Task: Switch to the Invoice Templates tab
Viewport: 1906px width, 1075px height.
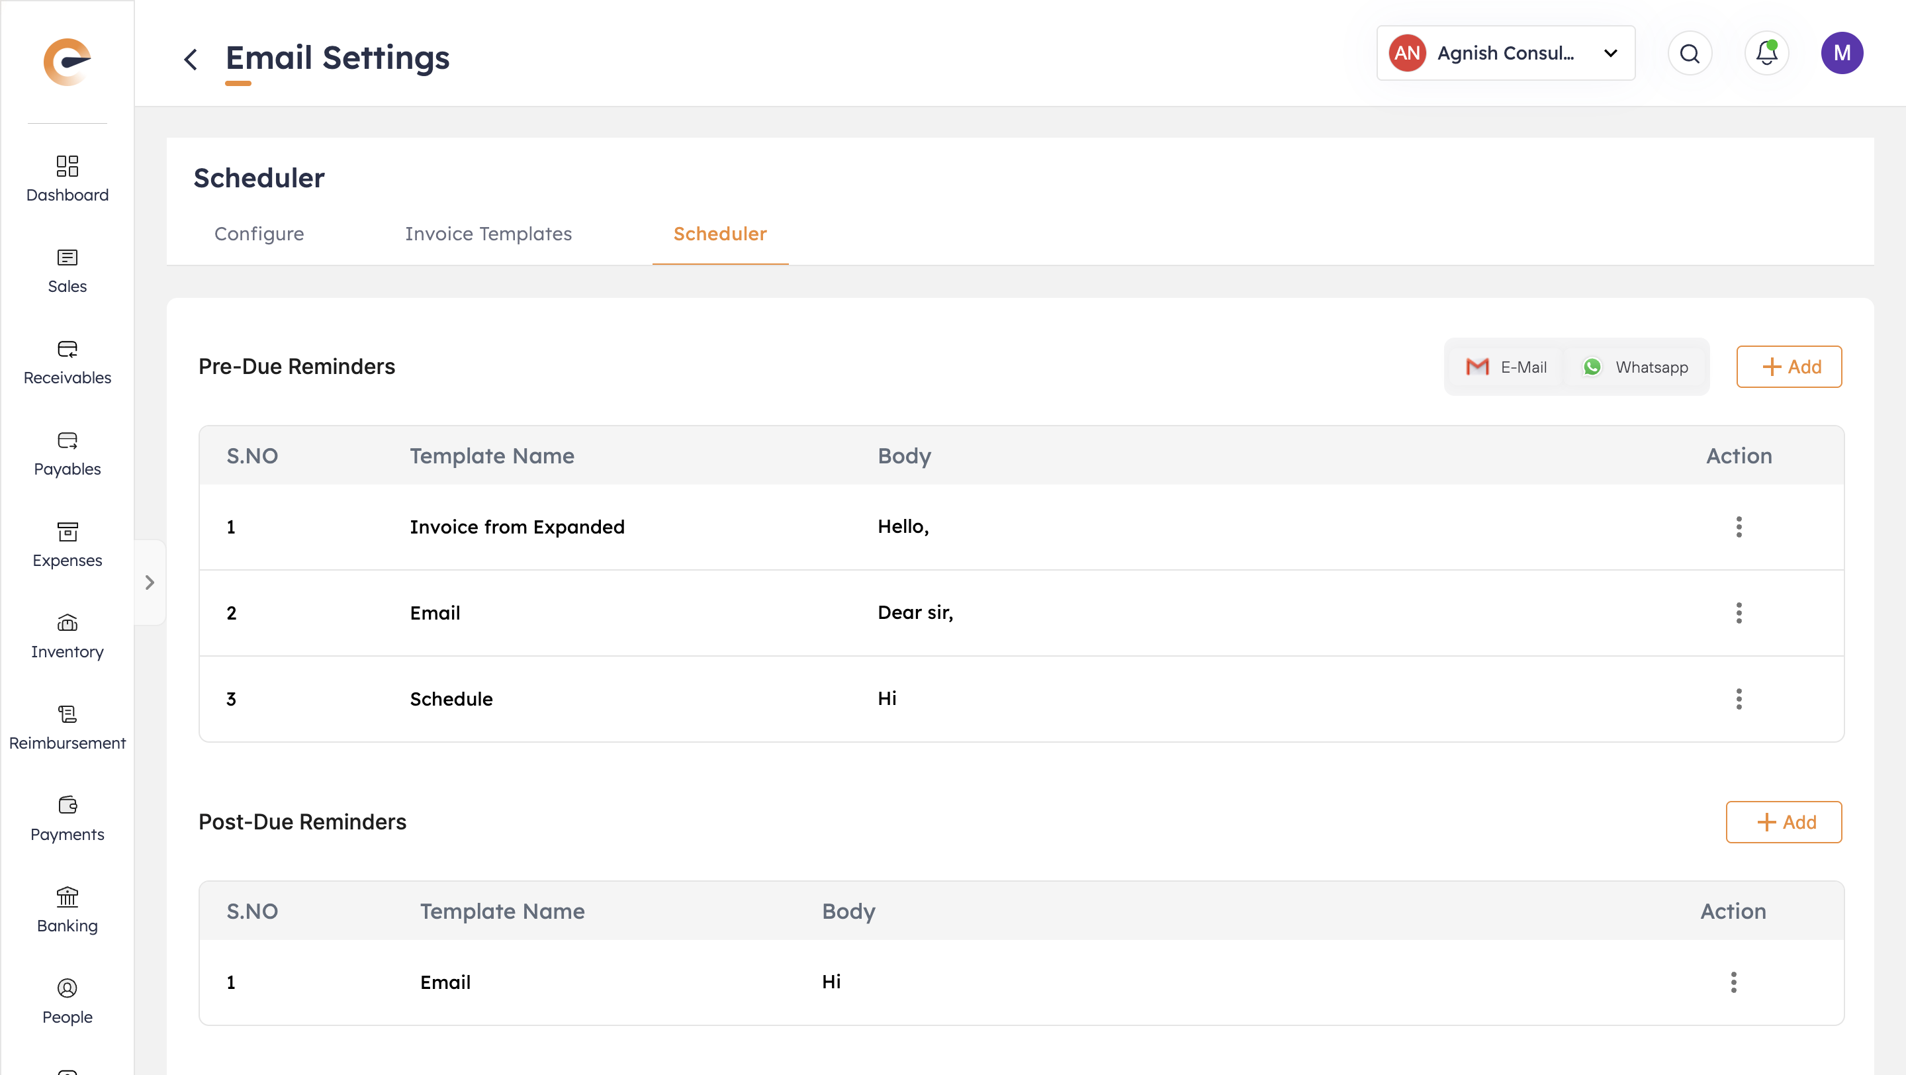Action: coord(488,234)
